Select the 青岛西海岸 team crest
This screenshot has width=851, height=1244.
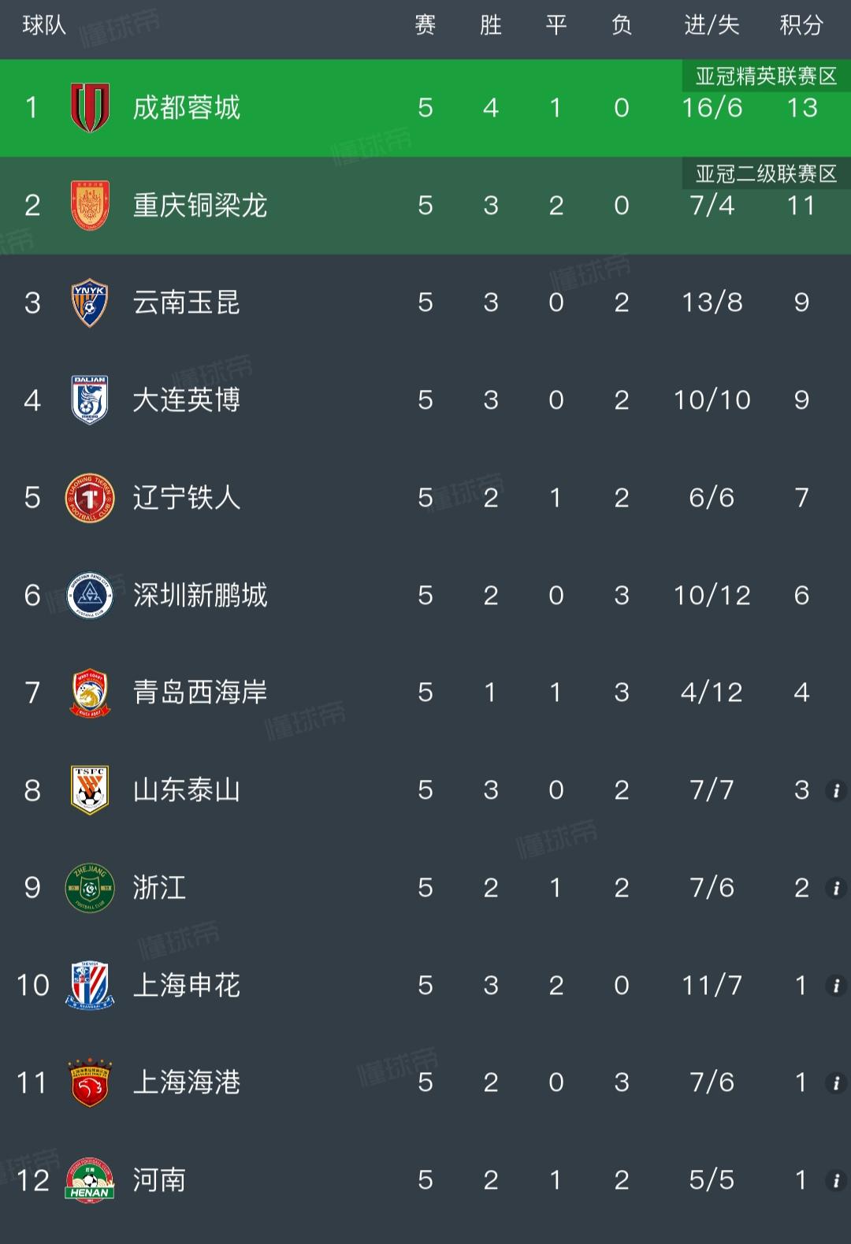click(90, 693)
